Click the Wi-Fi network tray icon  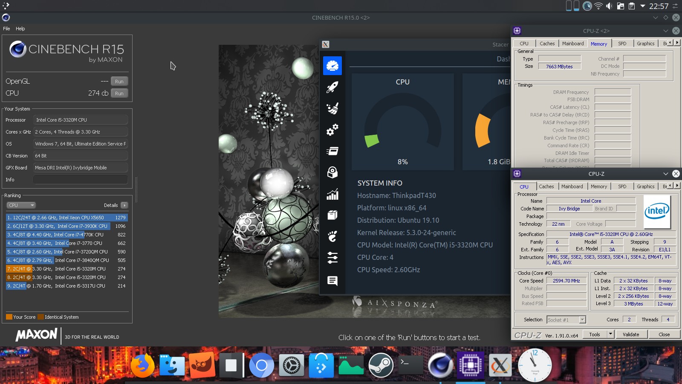tap(598, 6)
